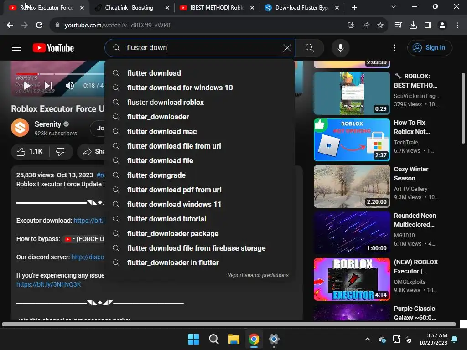The height and width of the screenshot is (350, 467).
Task: Click the Join button next to the channel
Action: tap(99, 128)
